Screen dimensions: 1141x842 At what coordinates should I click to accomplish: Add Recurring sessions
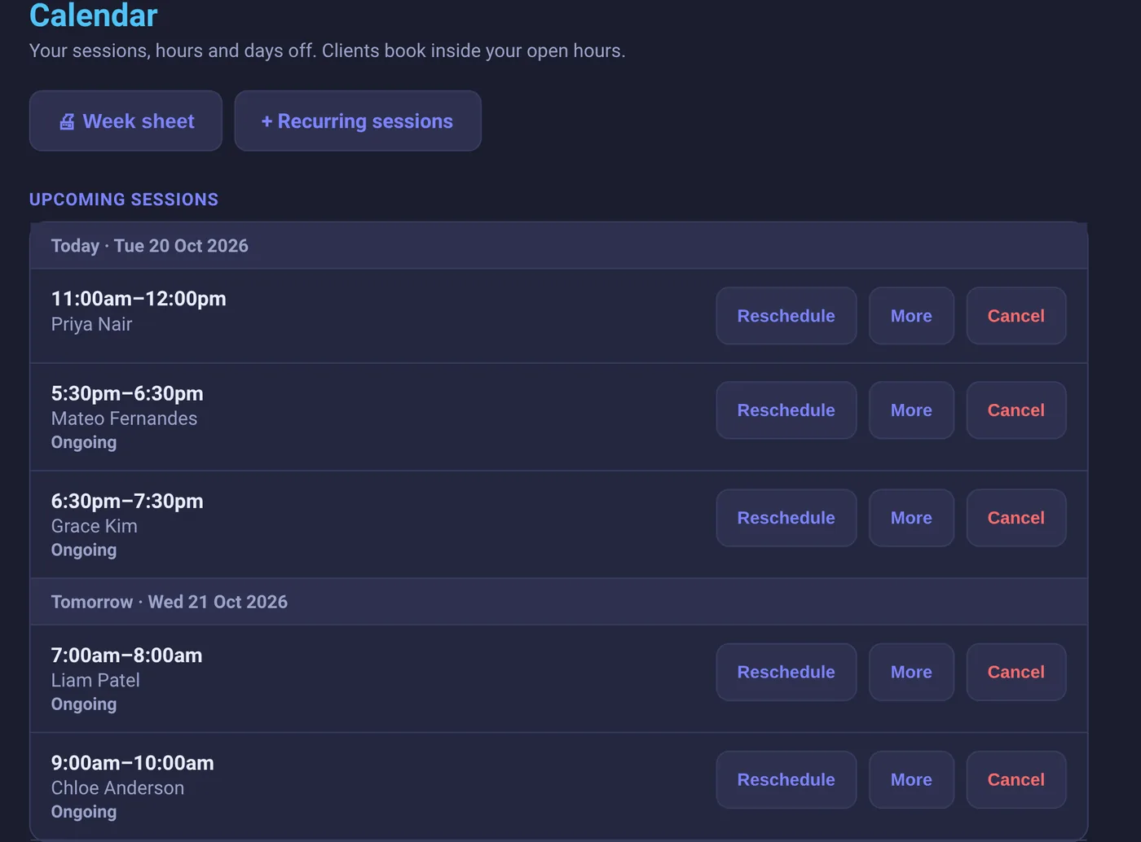point(358,121)
